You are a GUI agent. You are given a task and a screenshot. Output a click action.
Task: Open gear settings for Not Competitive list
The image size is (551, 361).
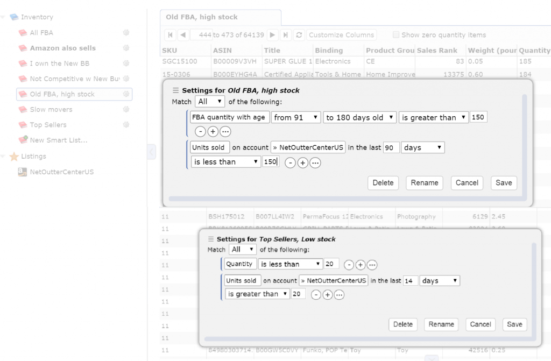tap(126, 79)
